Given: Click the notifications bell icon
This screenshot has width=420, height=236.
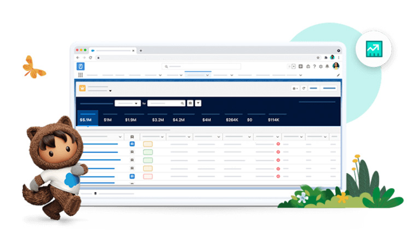Looking at the screenshot, I should point(328,66).
